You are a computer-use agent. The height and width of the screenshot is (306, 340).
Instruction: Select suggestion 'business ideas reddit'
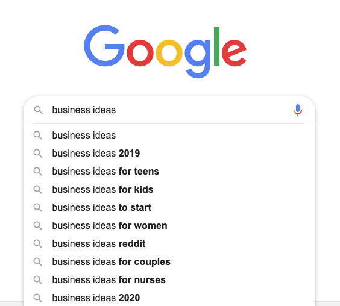coord(169,243)
